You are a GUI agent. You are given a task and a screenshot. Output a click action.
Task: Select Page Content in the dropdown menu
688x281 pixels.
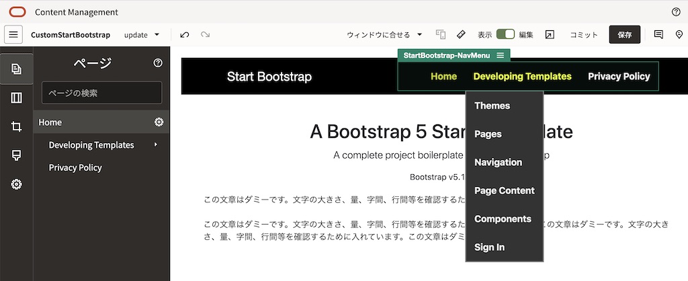point(504,191)
